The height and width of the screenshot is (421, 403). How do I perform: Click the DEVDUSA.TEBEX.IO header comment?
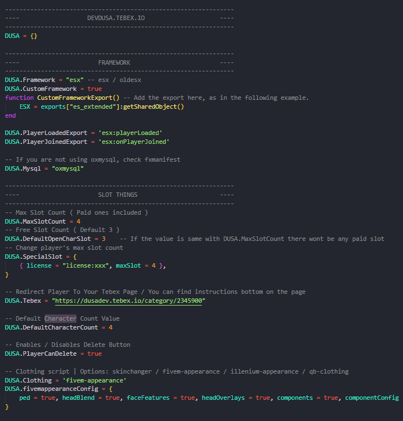118,18
